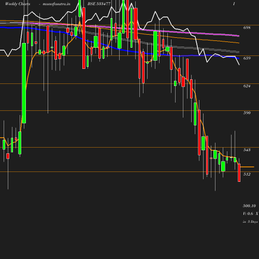
Task: Select the 543 price axis label
Action: point(247,150)
